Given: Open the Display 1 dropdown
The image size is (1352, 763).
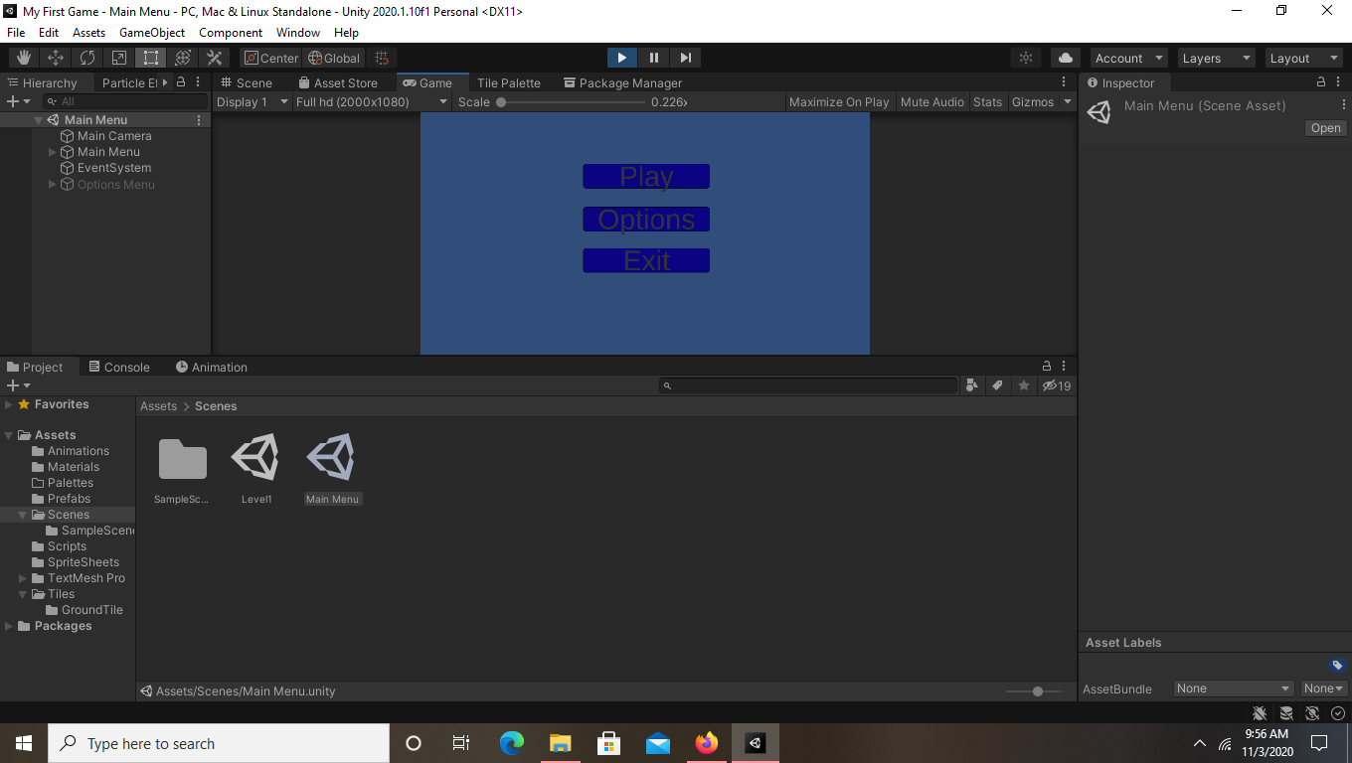Looking at the screenshot, I should tap(253, 101).
